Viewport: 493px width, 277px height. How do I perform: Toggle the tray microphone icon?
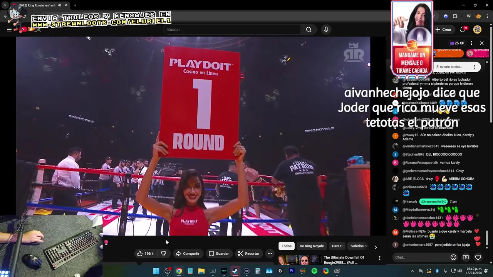(x=445, y=271)
